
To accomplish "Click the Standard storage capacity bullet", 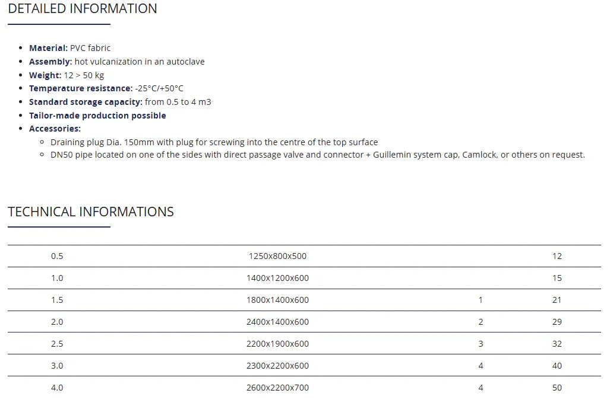I will point(120,102).
